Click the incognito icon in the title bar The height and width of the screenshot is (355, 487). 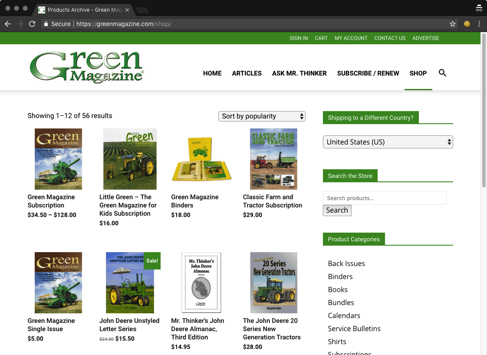tap(479, 8)
